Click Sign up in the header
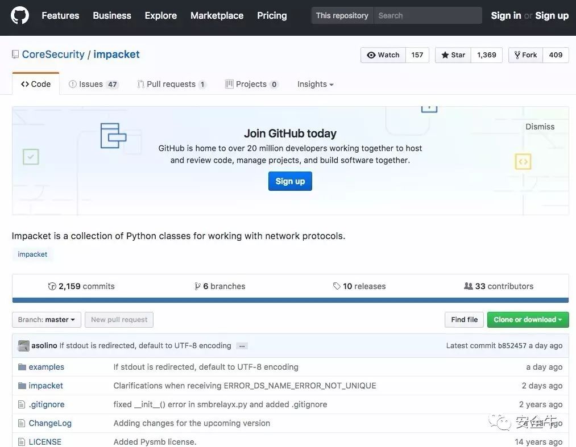This screenshot has height=447, width=576. [552, 15]
